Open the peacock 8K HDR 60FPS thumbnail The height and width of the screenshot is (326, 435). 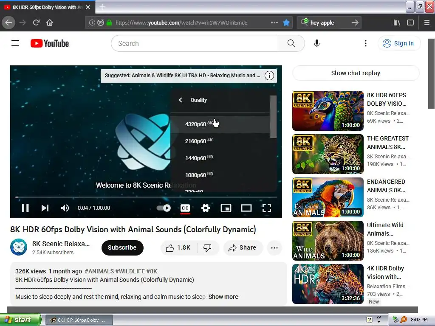328,111
